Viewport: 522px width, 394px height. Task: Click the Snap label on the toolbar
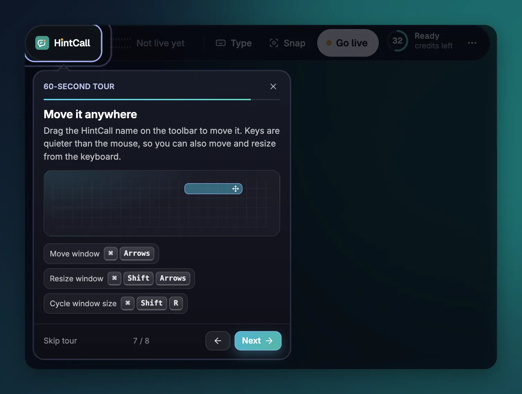294,43
